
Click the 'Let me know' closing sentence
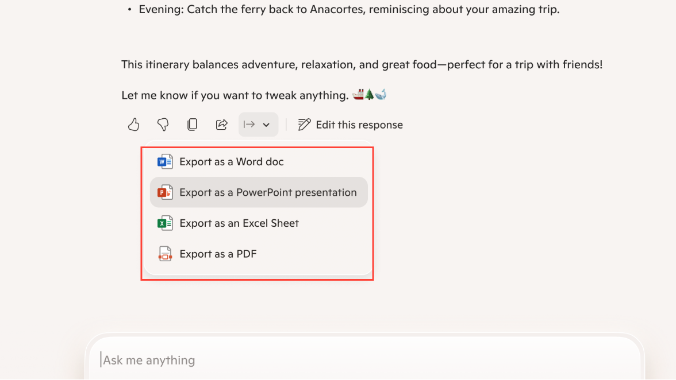coord(235,95)
